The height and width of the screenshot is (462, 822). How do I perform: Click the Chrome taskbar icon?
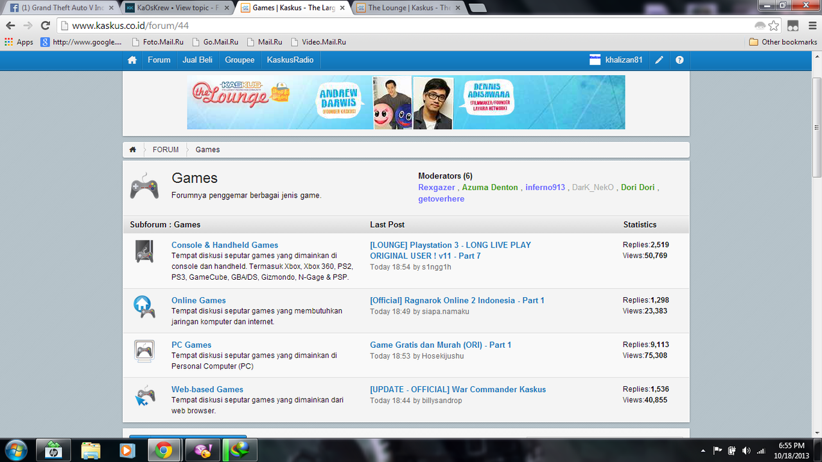pos(164,450)
